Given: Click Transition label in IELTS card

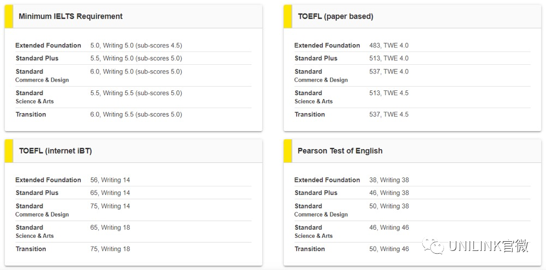Looking at the screenshot, I should [x=31, y=115].
